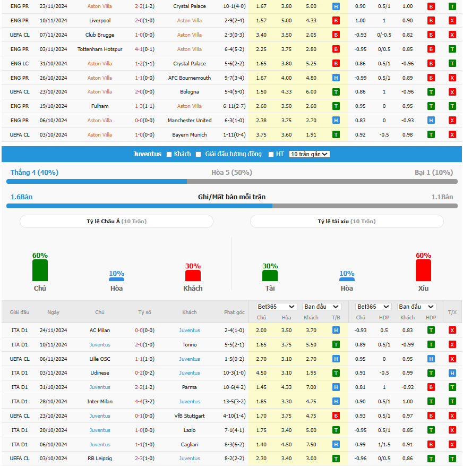Screen dimensions: 463x466
Task: Click the red 60% Xỉu bar
Action: pos(423,270)
